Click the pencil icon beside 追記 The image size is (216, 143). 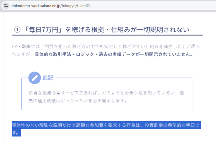35,78
